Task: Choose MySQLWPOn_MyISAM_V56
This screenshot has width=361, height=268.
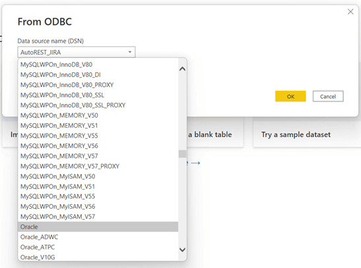Action: click(98, 207)
